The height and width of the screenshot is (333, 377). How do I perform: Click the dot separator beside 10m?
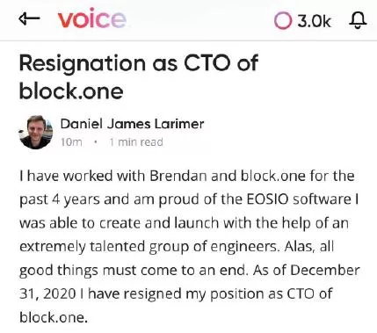96,142
